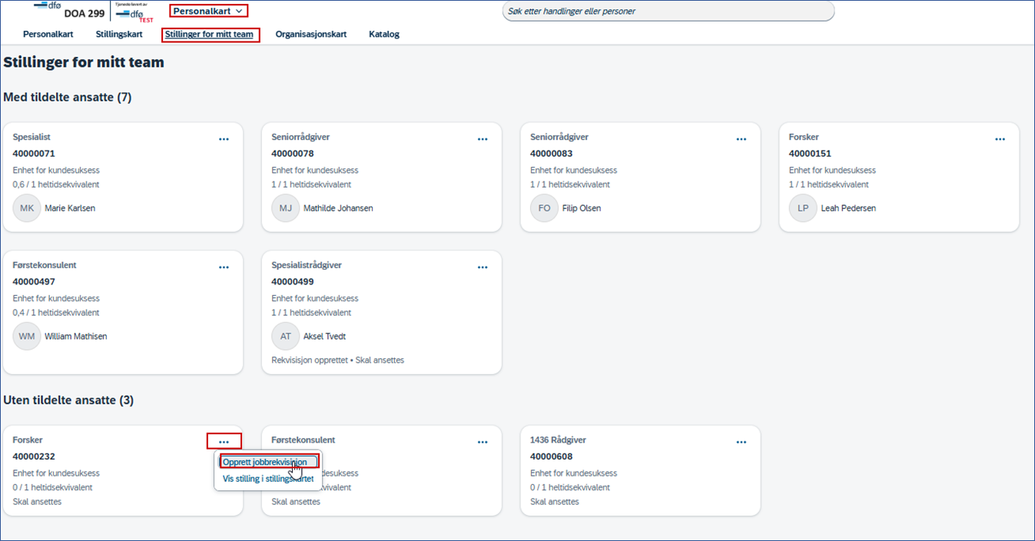Switch to the Organisasjonskart tab
Image resolution: width=1035 pixels, height=541 pixels.
pos(311,35)
